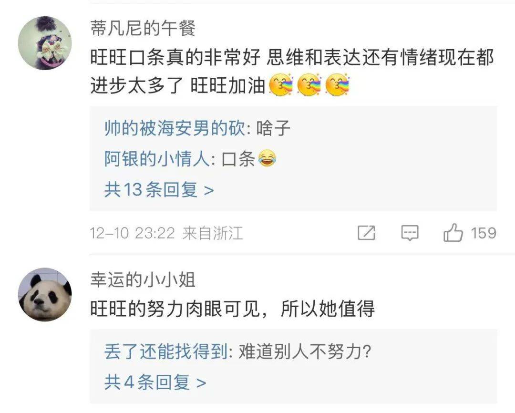
Task: Click the first rainbow kiss emoji
Action: 281,85
